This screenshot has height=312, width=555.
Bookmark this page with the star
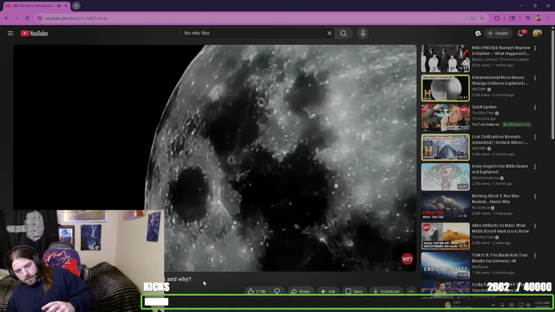[x=482, y=18]
